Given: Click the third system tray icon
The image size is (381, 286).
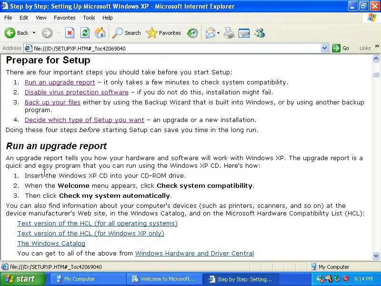Looking at the screenshot, I should coord(337,279).
